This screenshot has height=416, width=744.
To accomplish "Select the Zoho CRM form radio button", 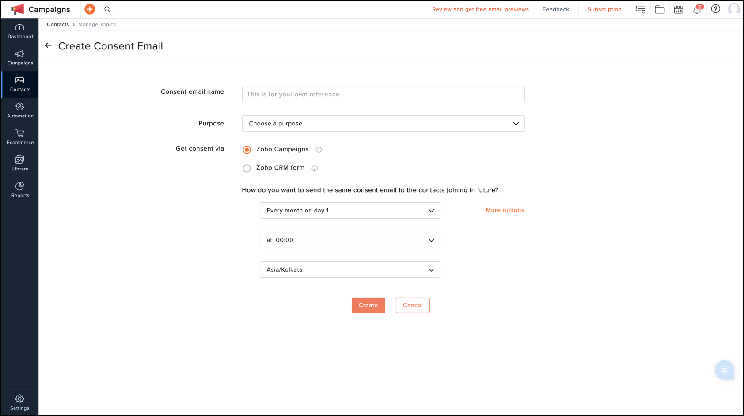I will [247, 168].
